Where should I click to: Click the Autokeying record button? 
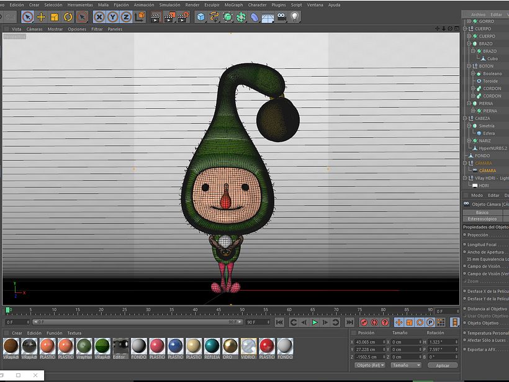374,322
